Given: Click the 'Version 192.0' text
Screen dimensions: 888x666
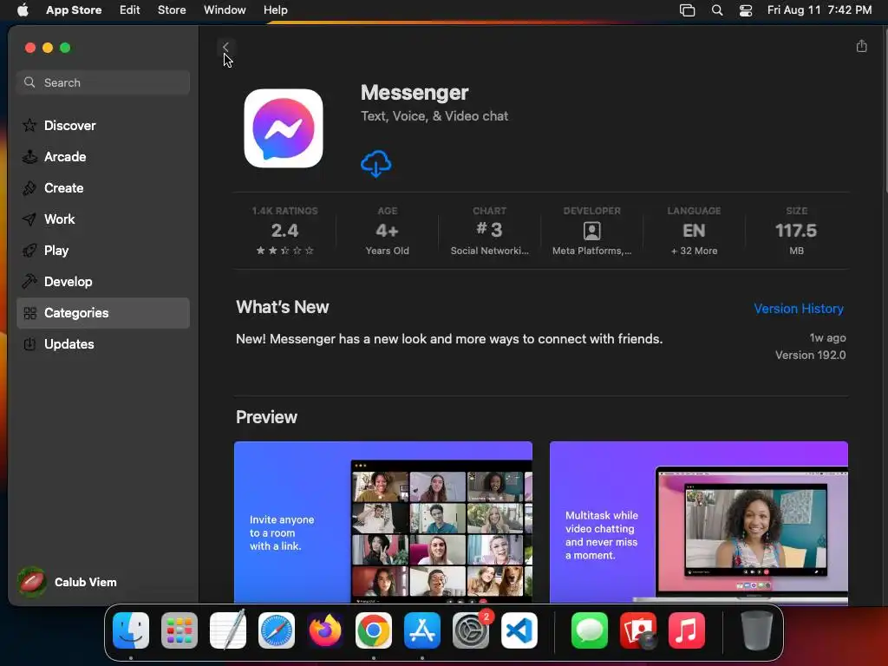Looking at the screenshot, I should click(811, 355).
